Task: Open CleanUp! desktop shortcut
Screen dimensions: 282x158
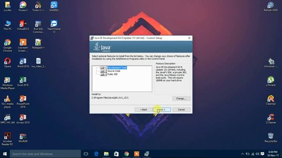Action: click(271, 100)
